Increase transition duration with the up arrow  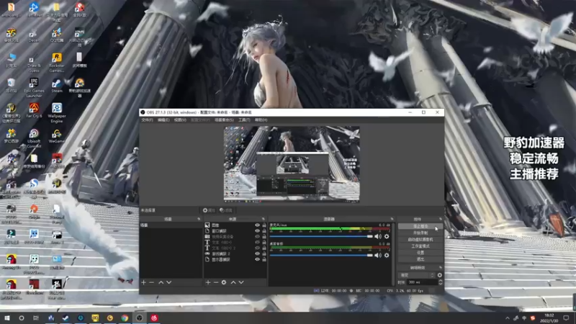point(440,281)
